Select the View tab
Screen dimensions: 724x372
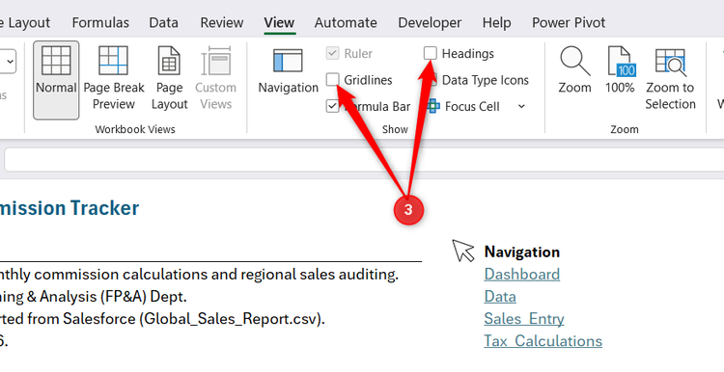coord(279,22)
